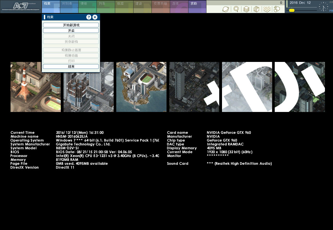Click the magnifying glass zoom icon
This screenshot has height=230, width=333.
(236, 9)
